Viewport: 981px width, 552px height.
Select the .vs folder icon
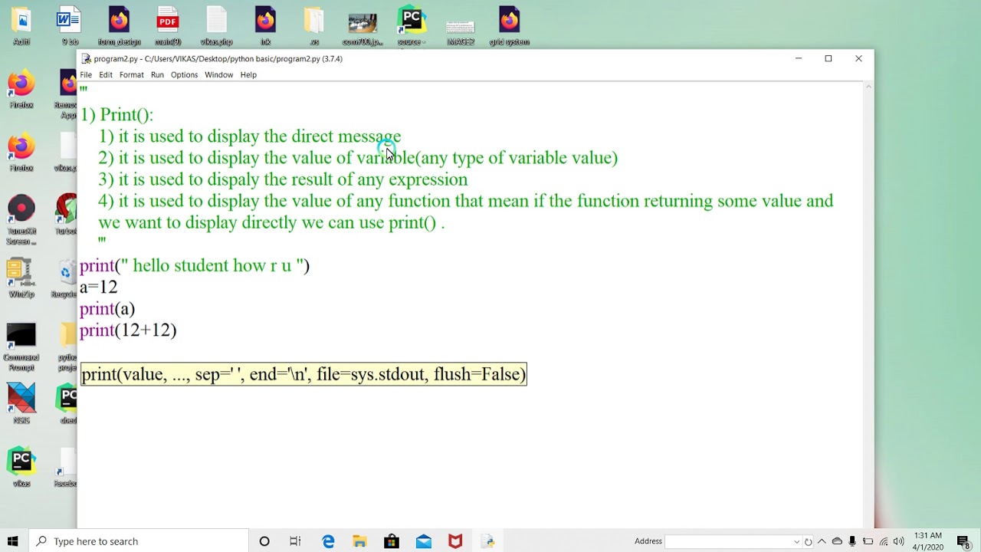[314, 25]
